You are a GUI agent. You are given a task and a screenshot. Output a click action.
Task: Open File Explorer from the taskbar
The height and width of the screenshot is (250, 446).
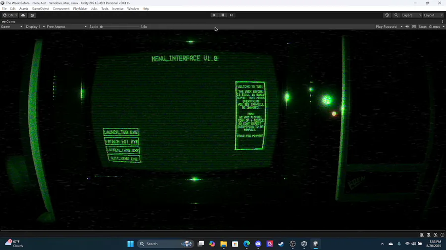(223, 244)
